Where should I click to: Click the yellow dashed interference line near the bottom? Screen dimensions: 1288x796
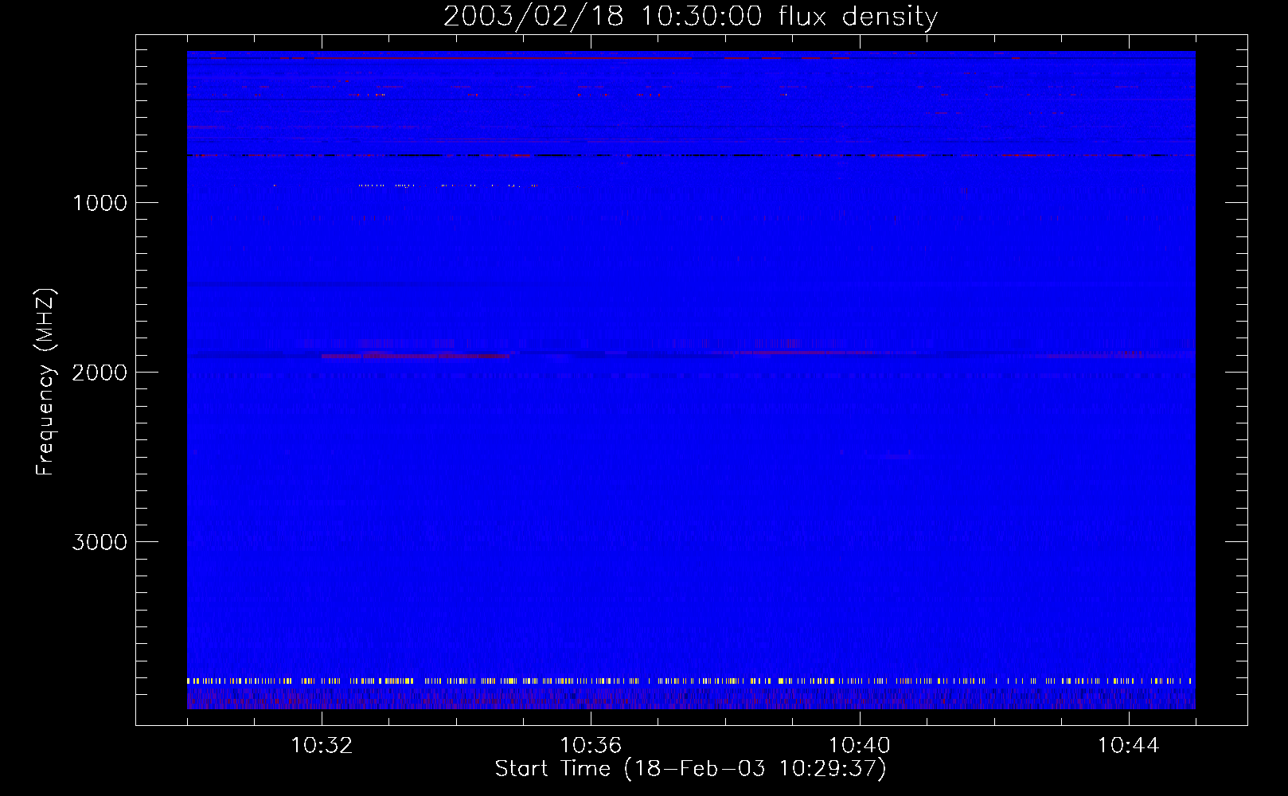pyautogui.click(x=691, y=681)
